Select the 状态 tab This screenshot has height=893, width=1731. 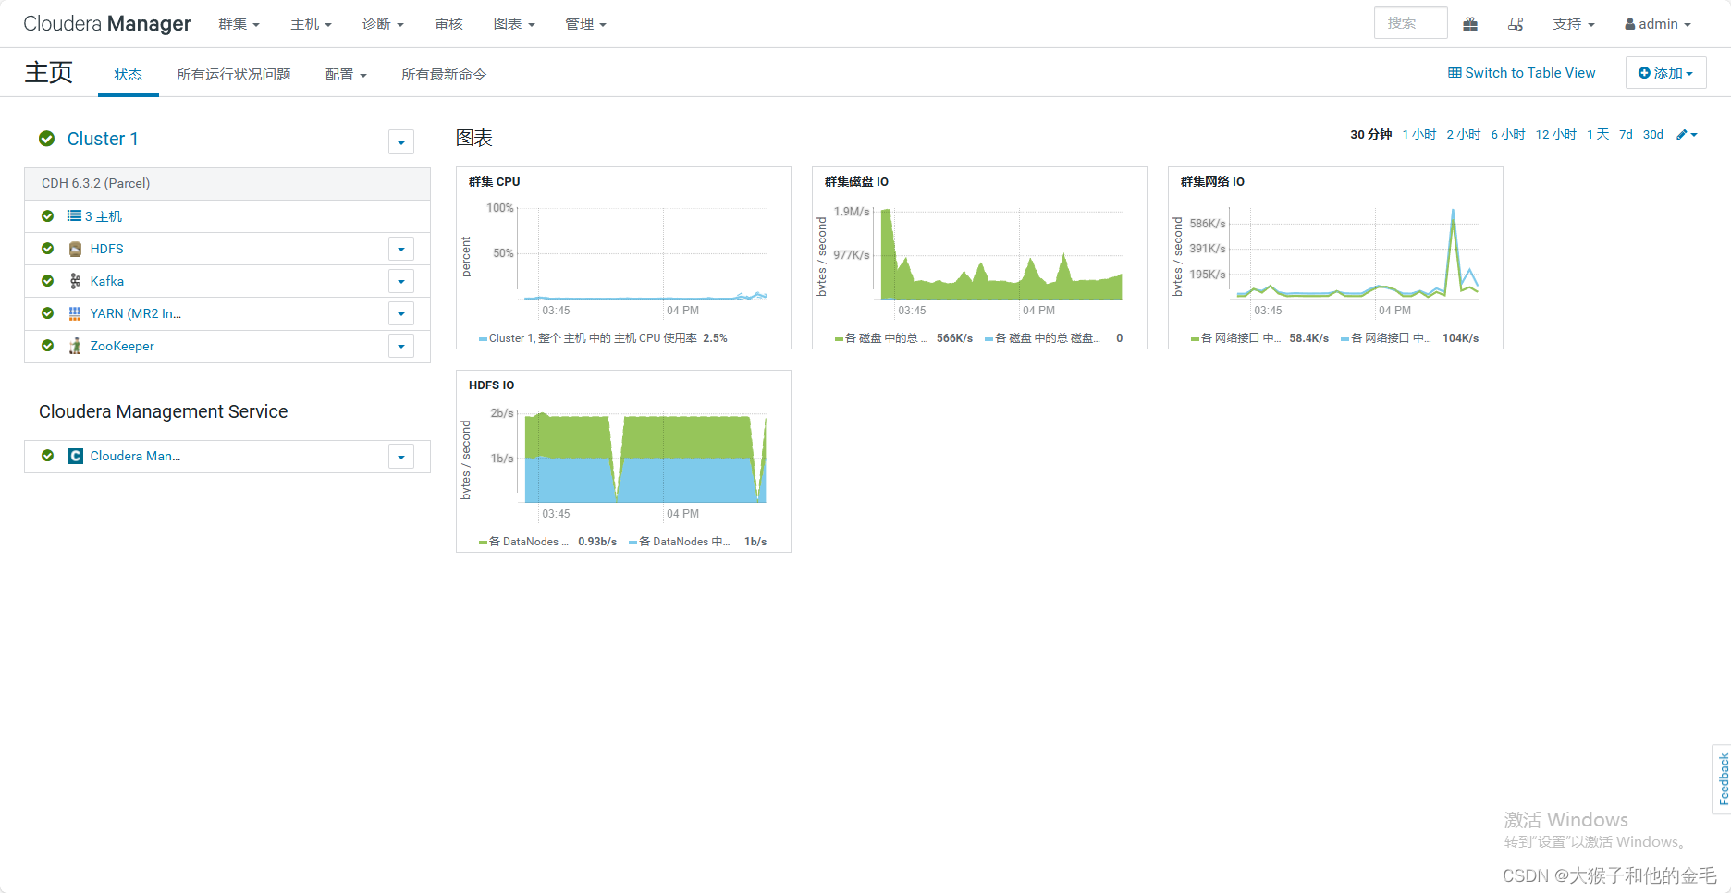coord(128,75)
